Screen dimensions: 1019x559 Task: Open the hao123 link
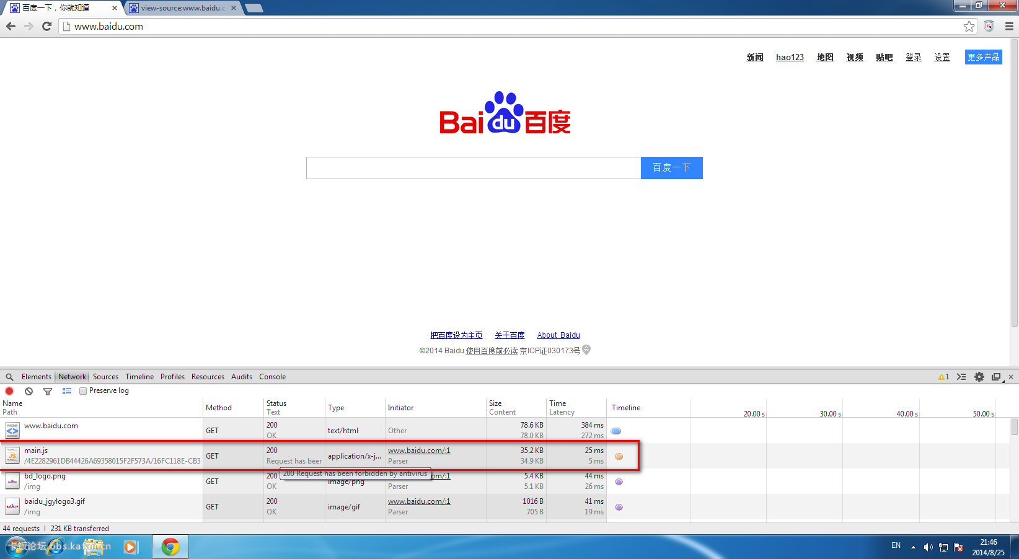click(x=790, y=57)
